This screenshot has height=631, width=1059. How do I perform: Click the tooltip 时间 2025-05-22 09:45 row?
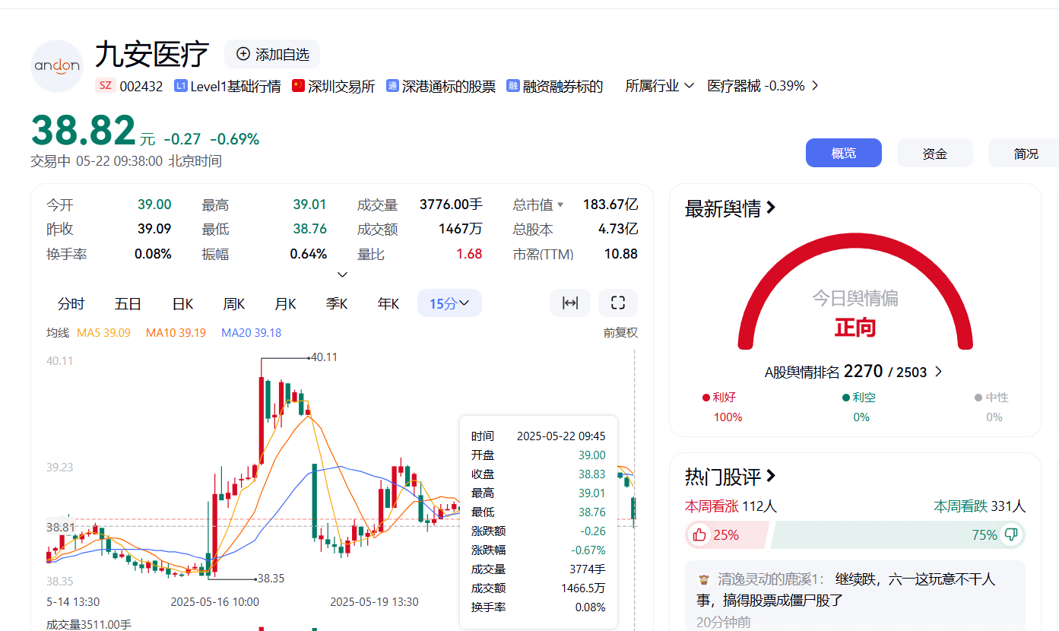point(538,436)
